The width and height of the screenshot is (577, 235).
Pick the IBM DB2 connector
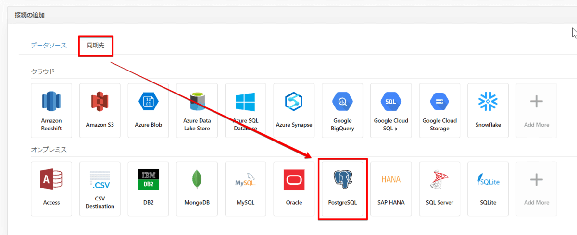pyautogui.click(x=149, y=189)
